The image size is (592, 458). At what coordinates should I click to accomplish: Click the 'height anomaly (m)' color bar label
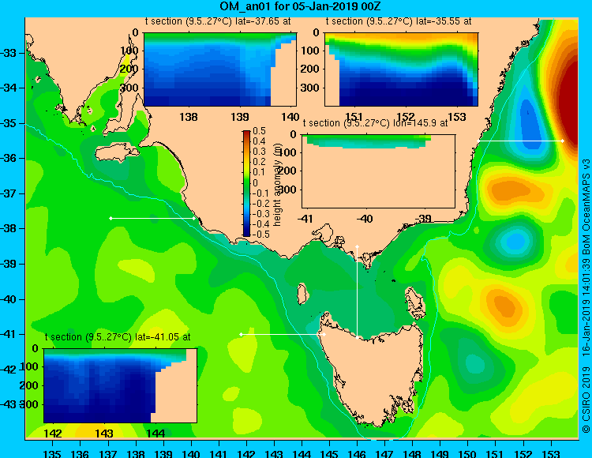click(x=278, y=186)
